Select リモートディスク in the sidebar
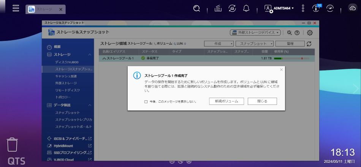Screen dimensions: 361x167 point(68,90)
